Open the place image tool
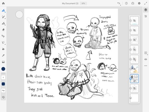This screenshot has height=112, width=149. pyautogui.click(x=3, y=62)
